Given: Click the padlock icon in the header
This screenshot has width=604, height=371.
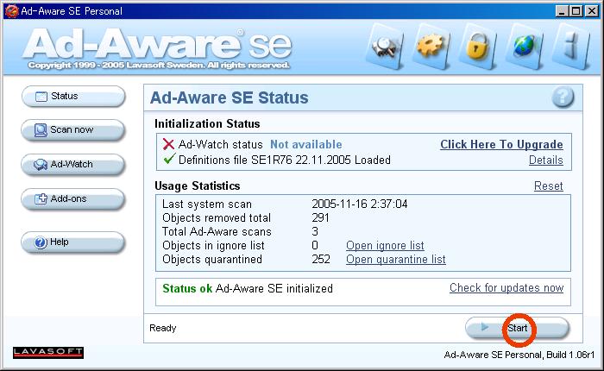Looking at the screenshot, I should (478, 47).
